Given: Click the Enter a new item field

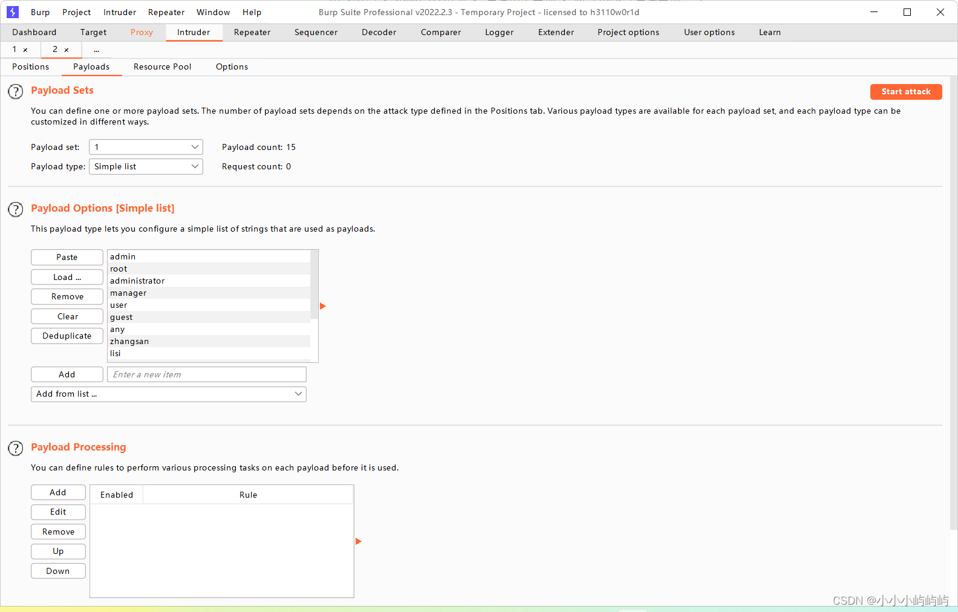Looking at the screenshot, I should 207,375.
